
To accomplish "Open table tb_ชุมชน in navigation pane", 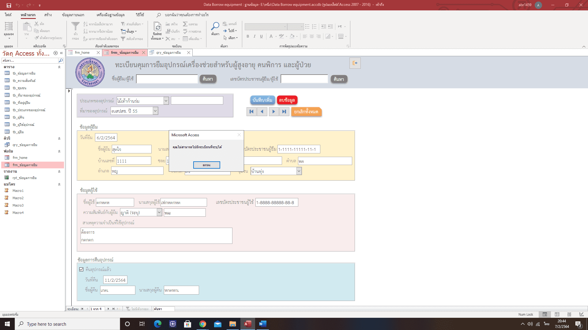I will 19,88.
